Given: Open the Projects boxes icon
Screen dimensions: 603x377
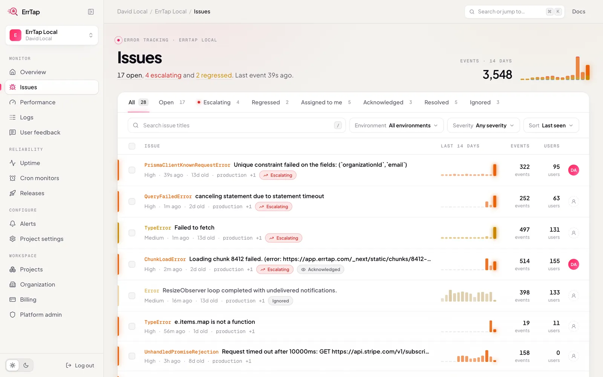Looking at the screenshot, I should point(12,269).
